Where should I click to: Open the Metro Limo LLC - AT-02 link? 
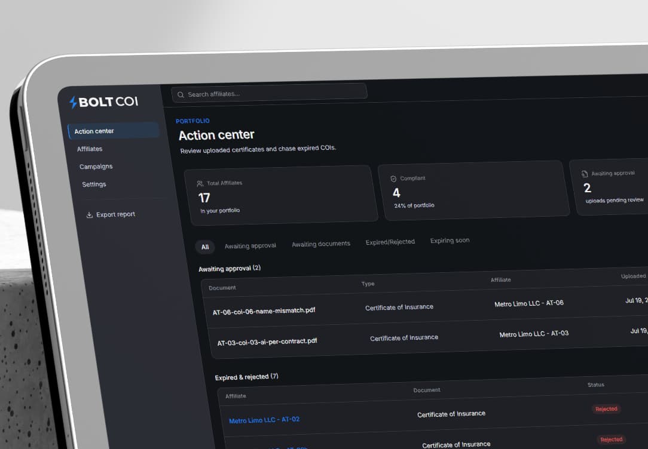click(x=264, y=420)
